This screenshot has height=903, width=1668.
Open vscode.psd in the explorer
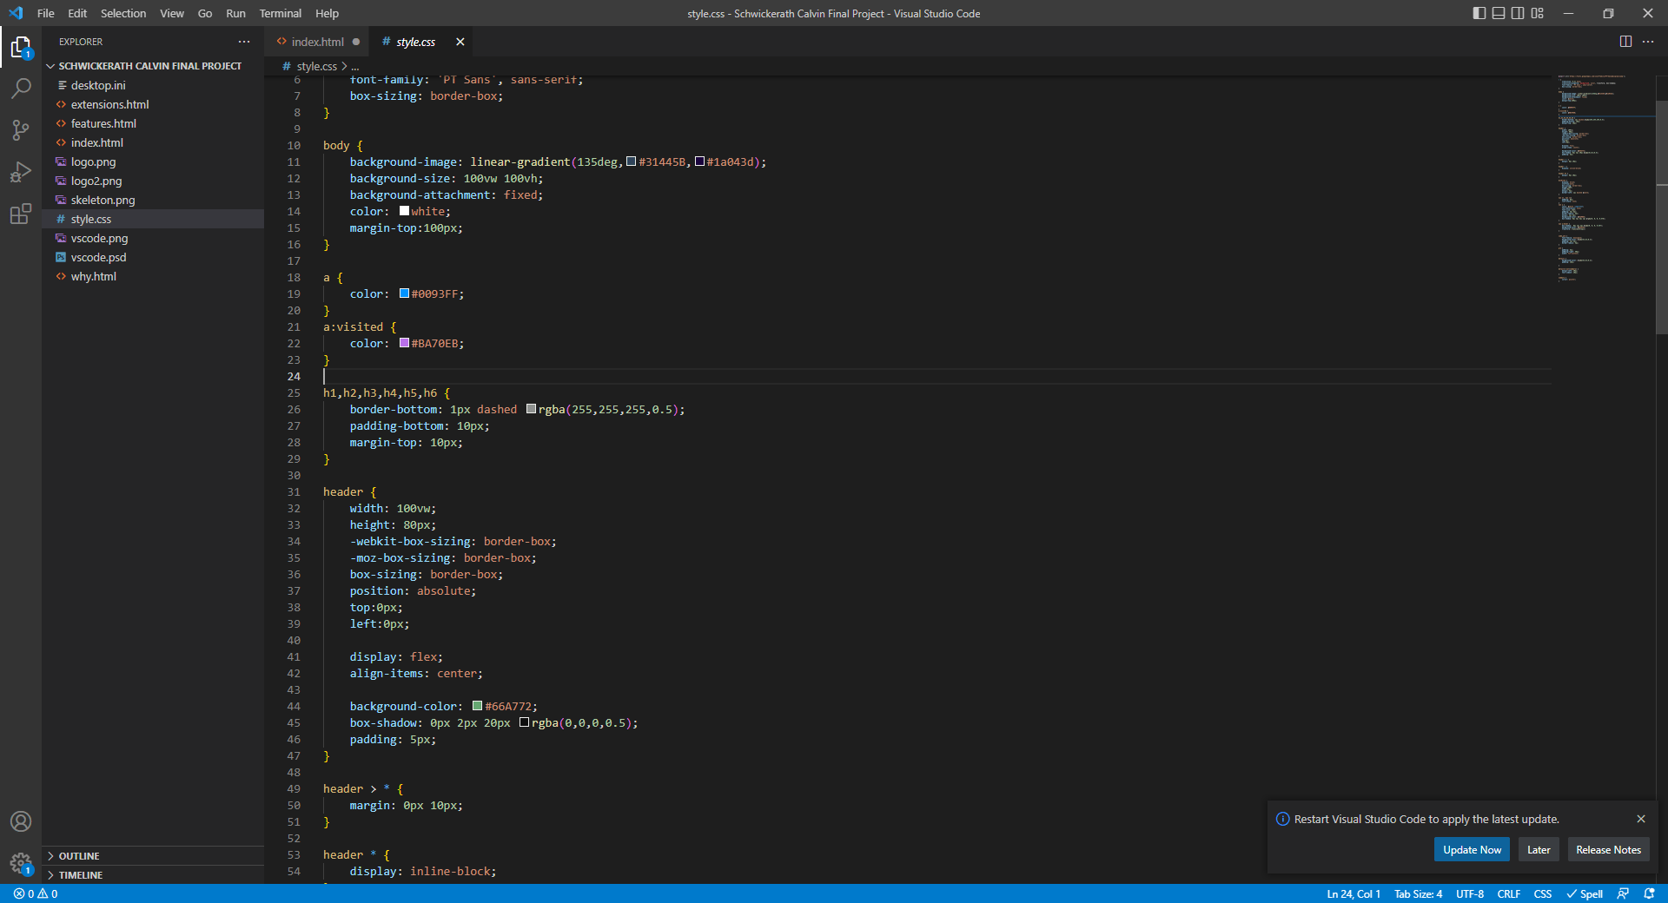click(x=153, y=257)
